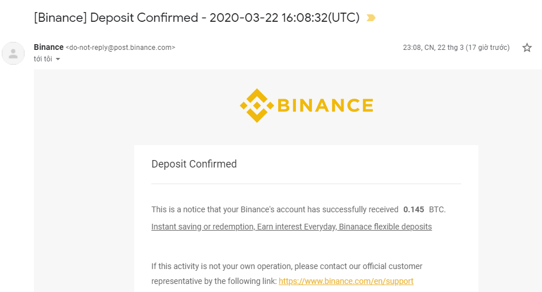Click the 'tới tôi' recipient text
This screenshot has width=542, height=292.
pyautogui.click(x=43, y=59)
